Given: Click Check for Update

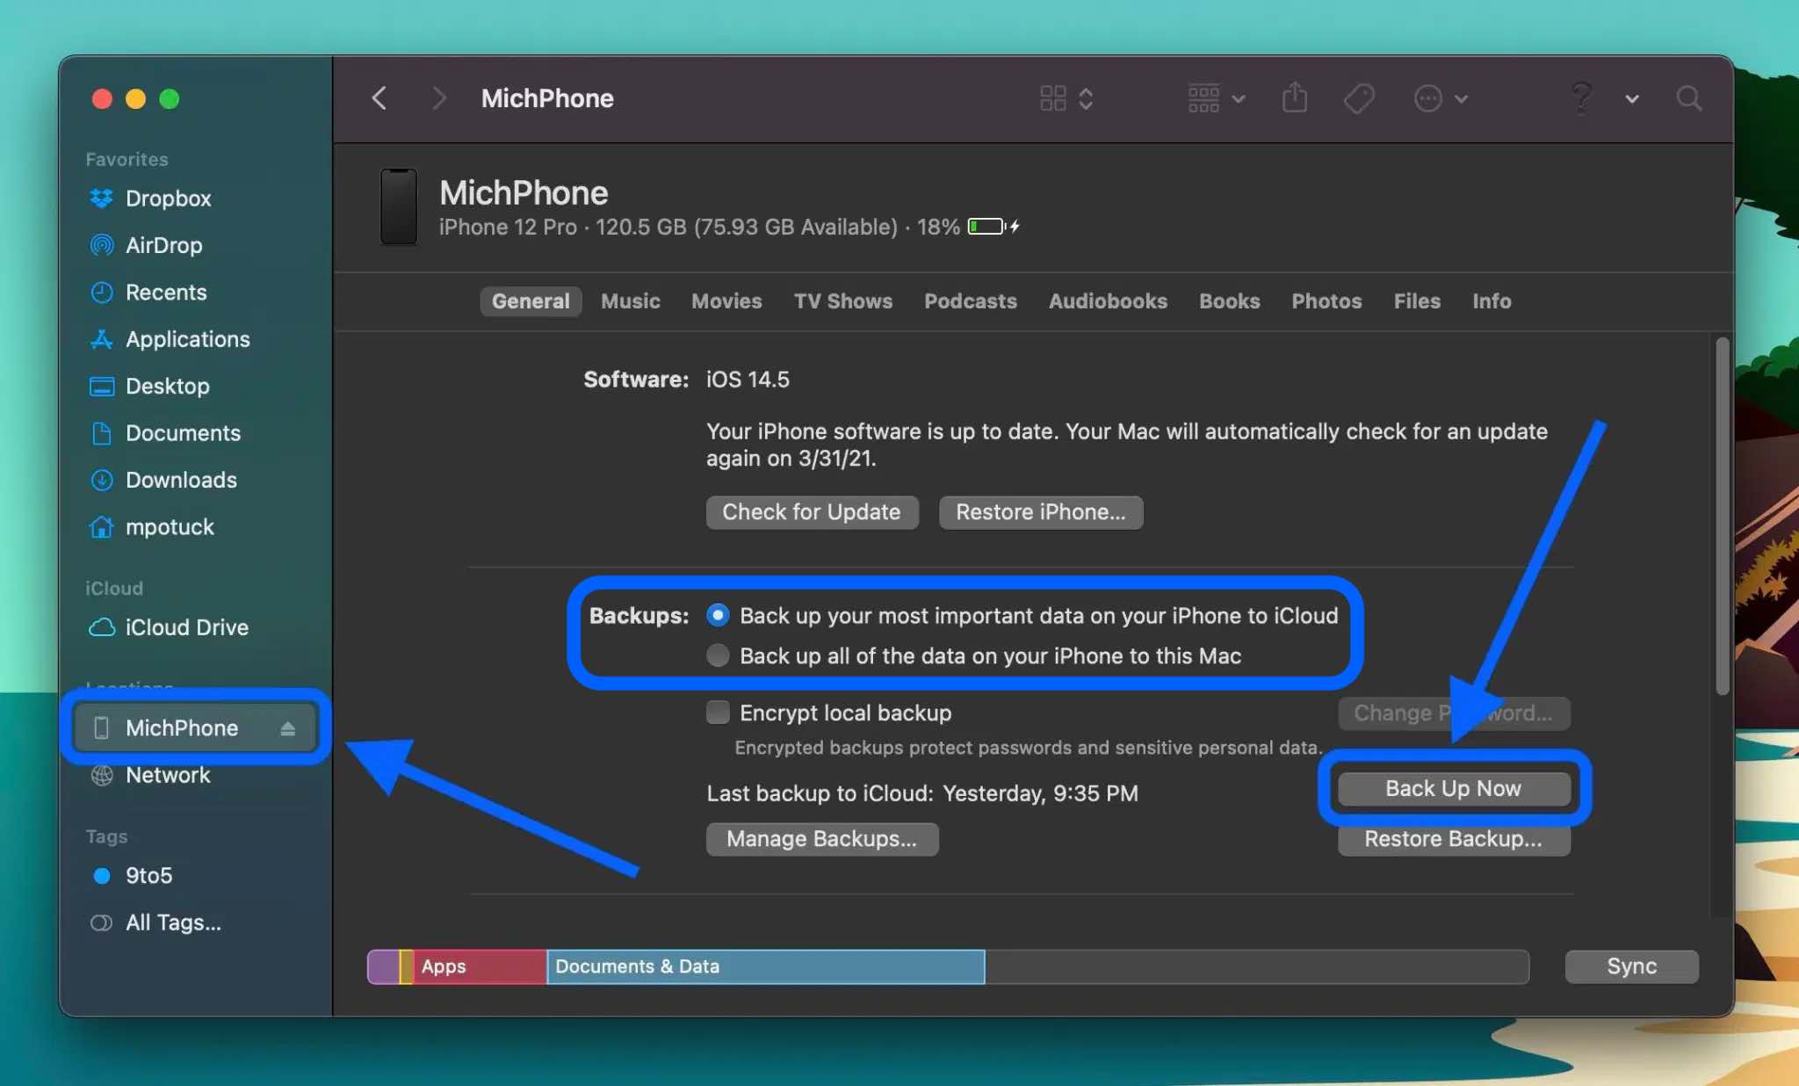Looking at the screenshot, I should click(x=811, y=512).
